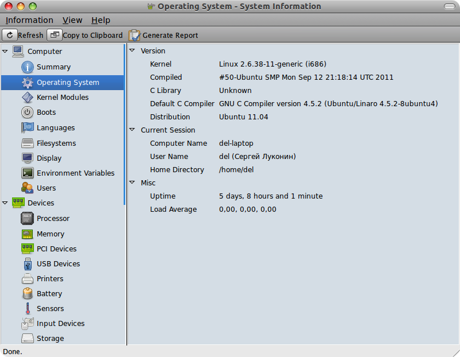Open the Help menu
This screenshot has width=460, height=357.
click(101, 20)
